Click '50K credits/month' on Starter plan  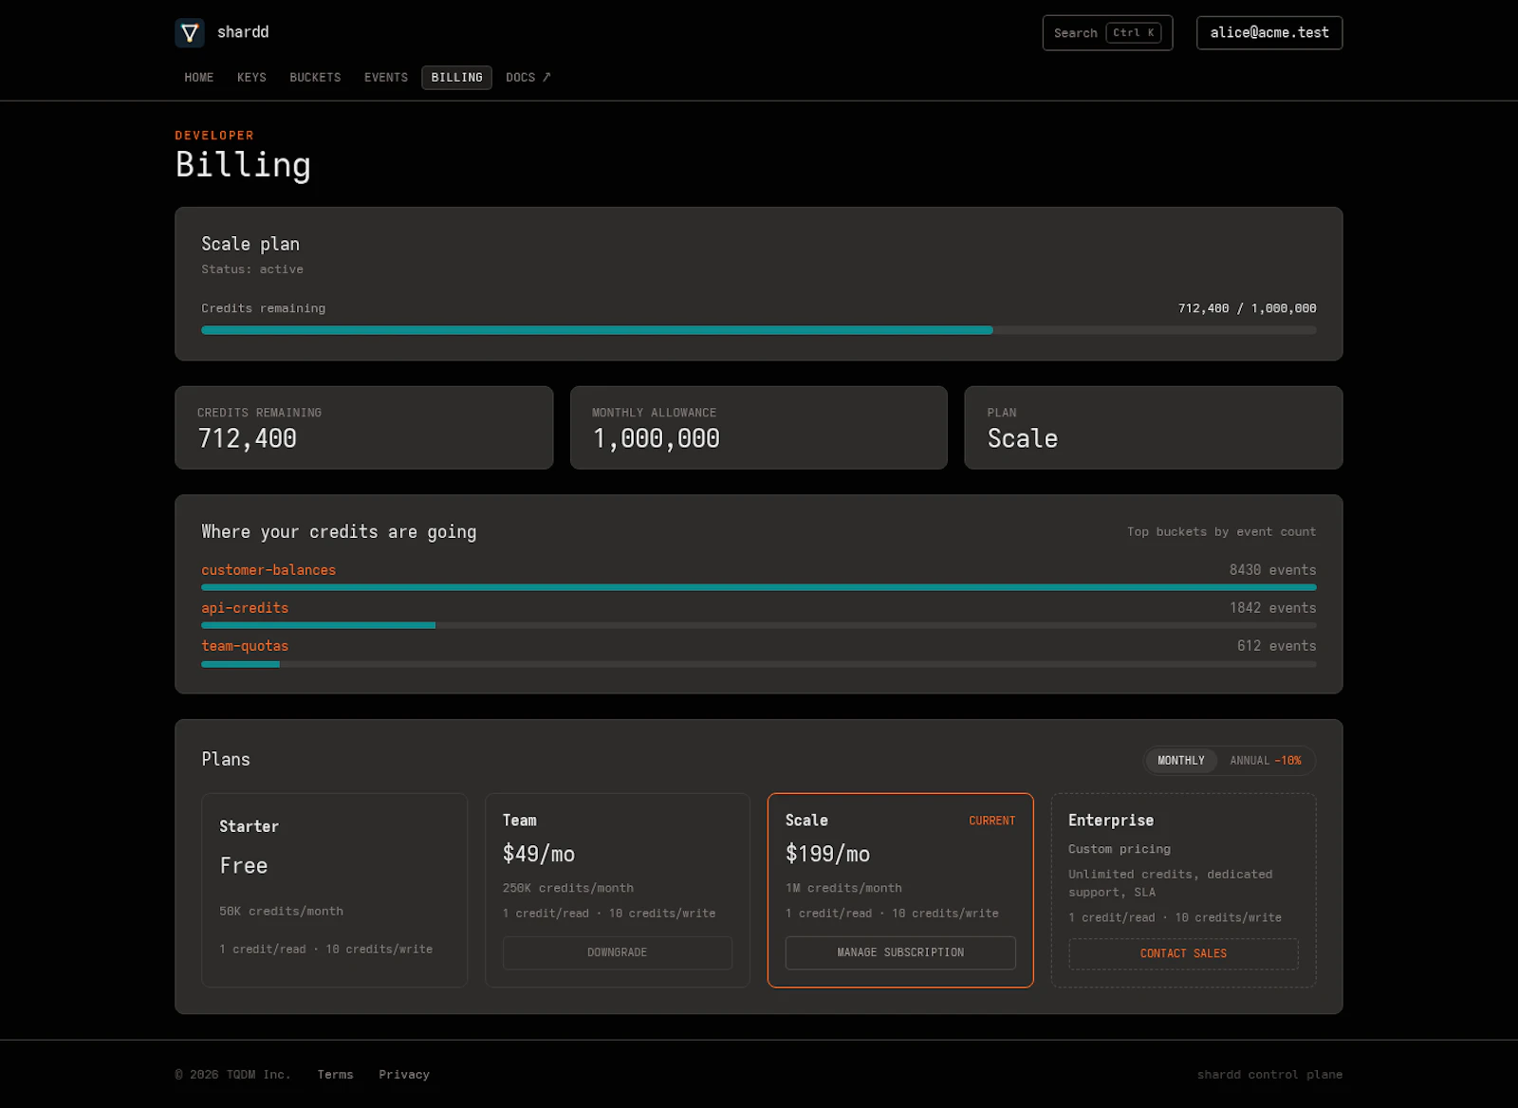282,912
